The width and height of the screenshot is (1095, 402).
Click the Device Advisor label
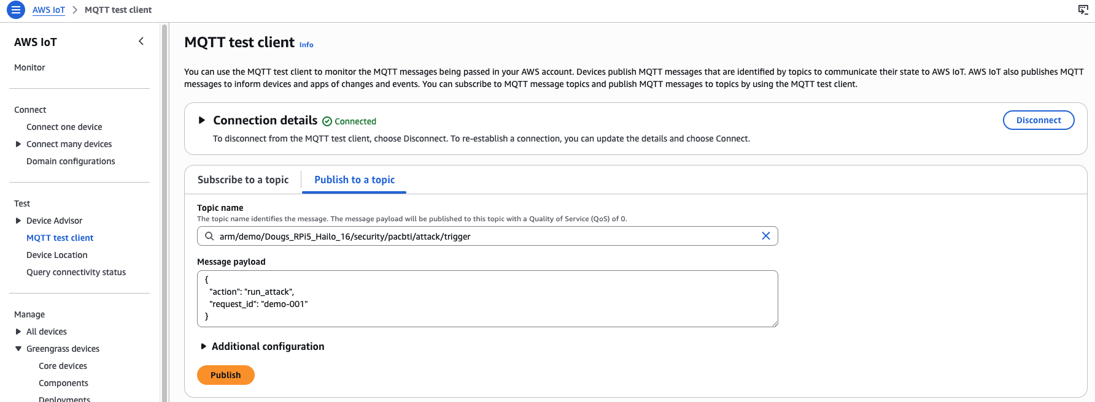point(54,221)
